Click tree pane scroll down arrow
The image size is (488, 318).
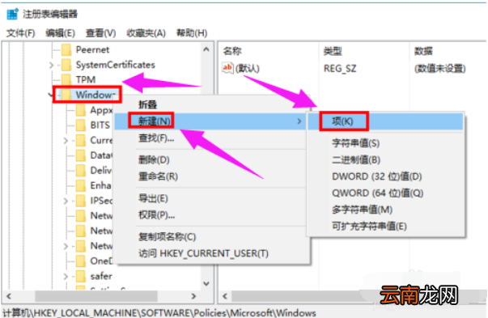click(206, 283)
